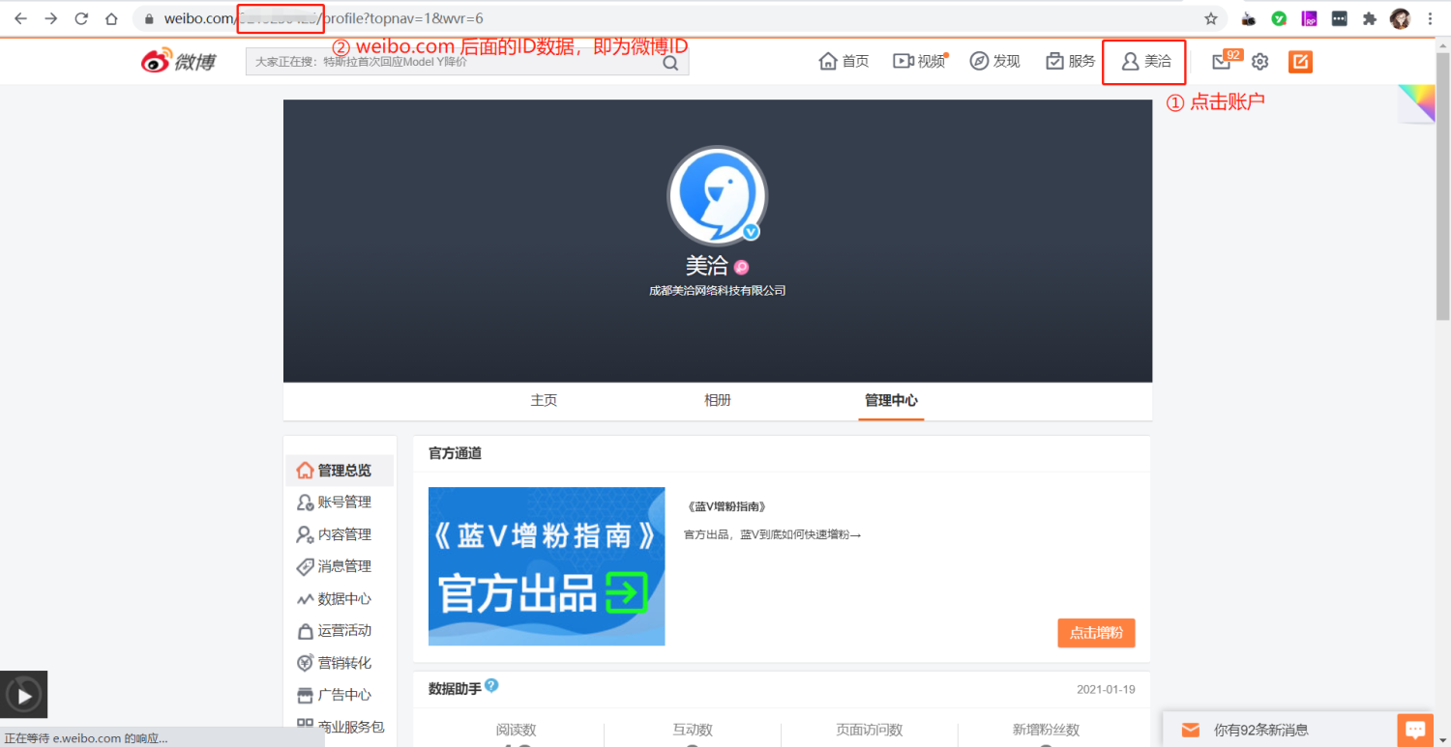Click the 新增粉丝数 metric label
This screenshot has height=747, width=1451.
tap(1046, 731)
